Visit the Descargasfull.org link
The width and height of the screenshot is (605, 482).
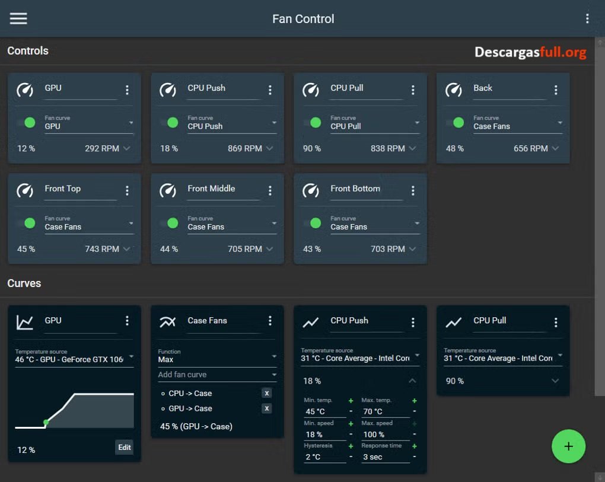530,52
